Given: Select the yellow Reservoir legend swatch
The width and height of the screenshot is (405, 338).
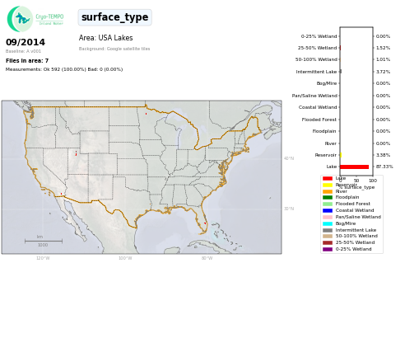Looking at the screenshot, I should (328, 185).
